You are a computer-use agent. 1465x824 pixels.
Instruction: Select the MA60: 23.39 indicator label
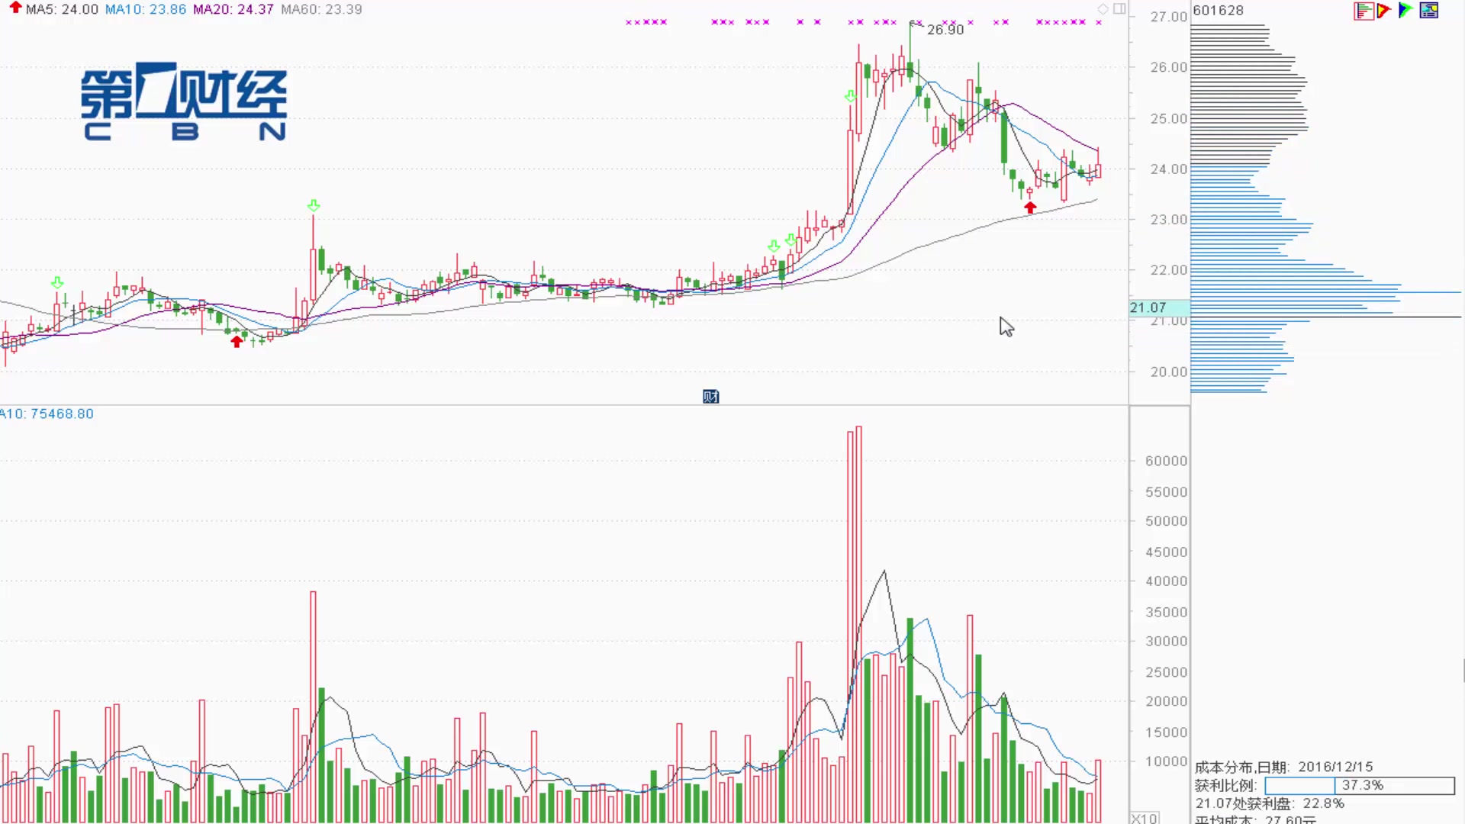click(321, 9)
